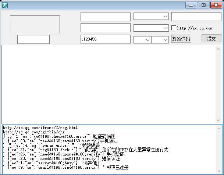224x175 pixels.
Task: Click the reg.html URL line in log
Action: click(40, 128)
